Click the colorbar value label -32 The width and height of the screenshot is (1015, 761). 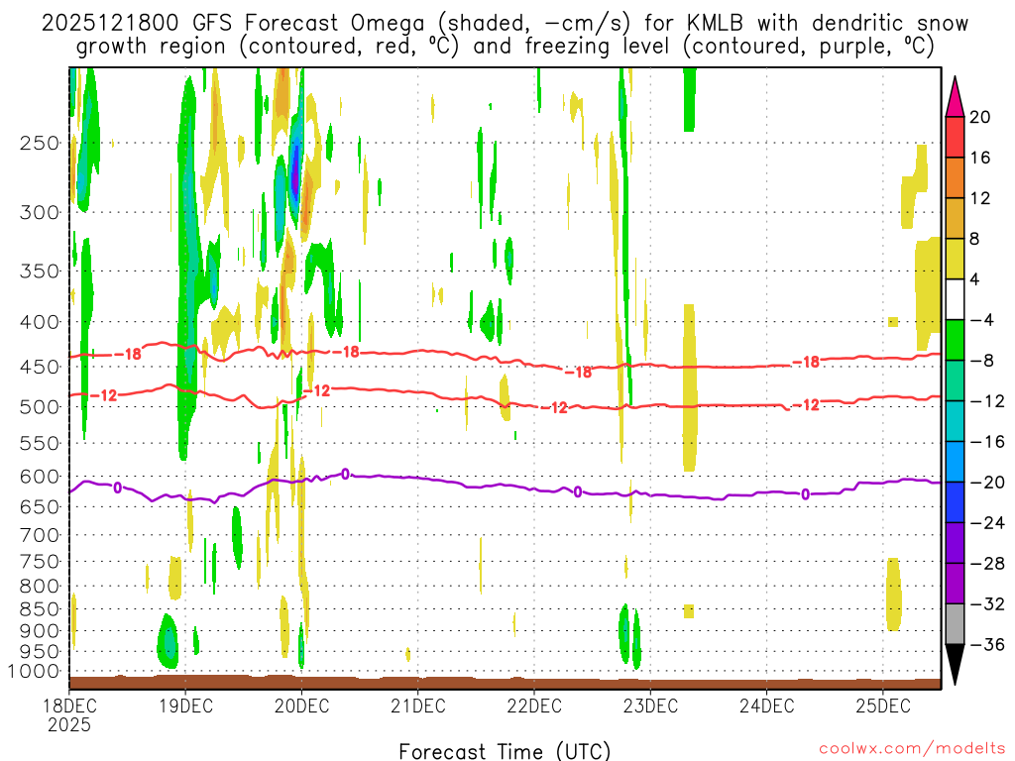(987, 603)
